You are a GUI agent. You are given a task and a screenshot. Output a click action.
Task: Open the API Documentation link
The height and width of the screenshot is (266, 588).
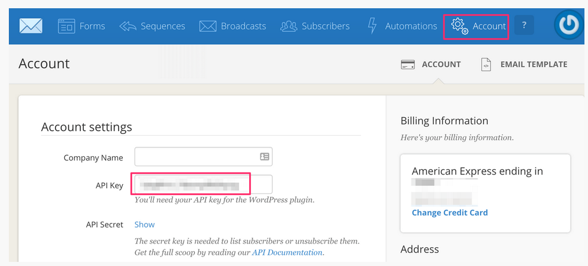coord(288,252)
